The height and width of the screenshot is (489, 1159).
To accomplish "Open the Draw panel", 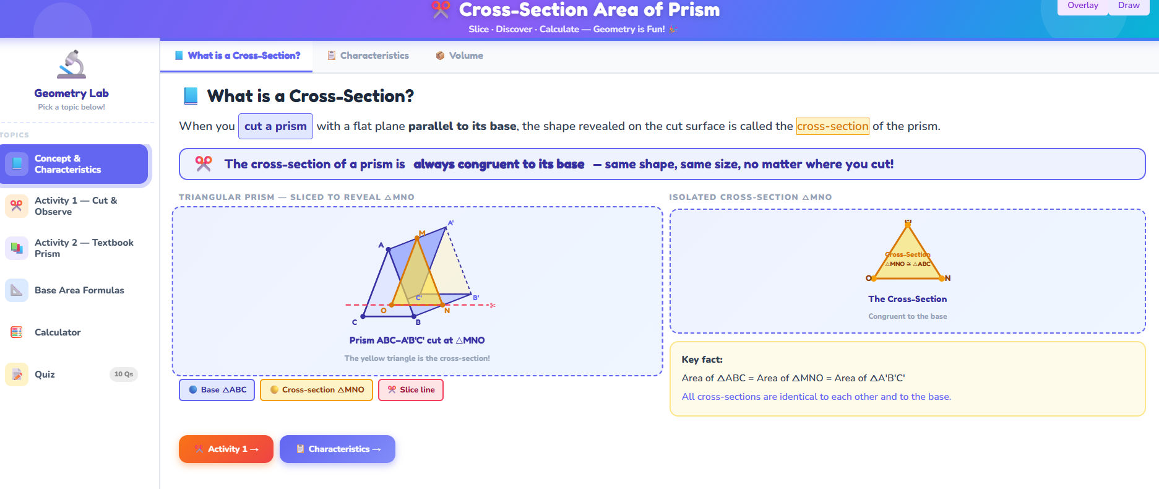I will coord(1128,5).
